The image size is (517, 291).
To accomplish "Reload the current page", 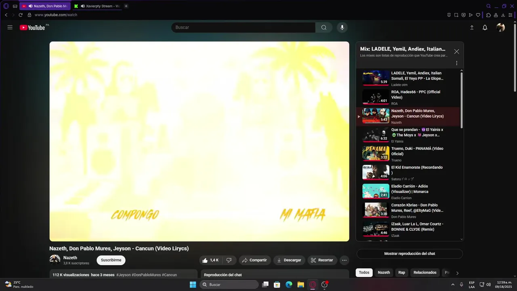I will click(x=21, y=15).
